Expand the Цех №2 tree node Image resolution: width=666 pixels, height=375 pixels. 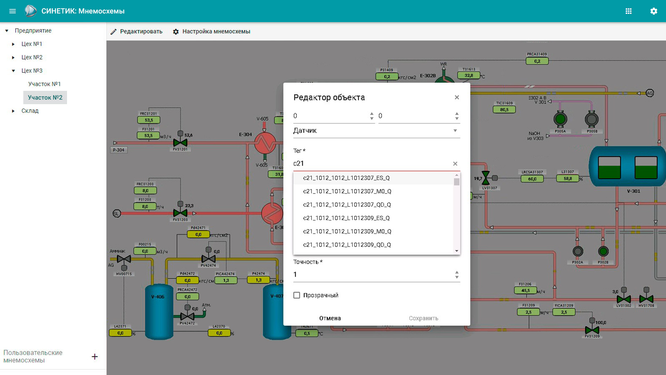(x=13, y=57)
